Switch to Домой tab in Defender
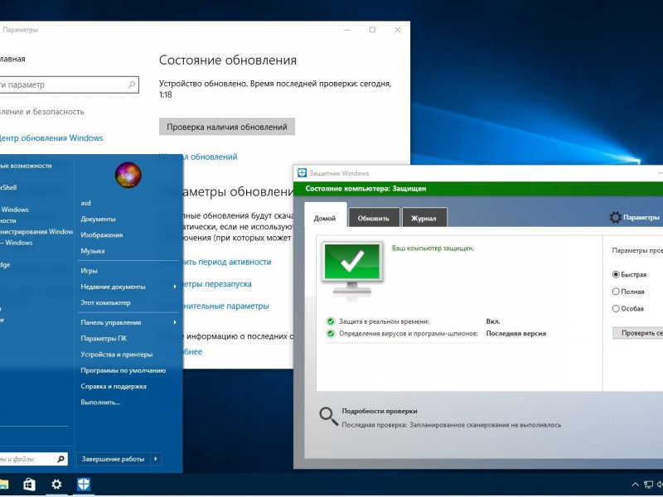This screenshot has height=497, width=663. point(325,218)
